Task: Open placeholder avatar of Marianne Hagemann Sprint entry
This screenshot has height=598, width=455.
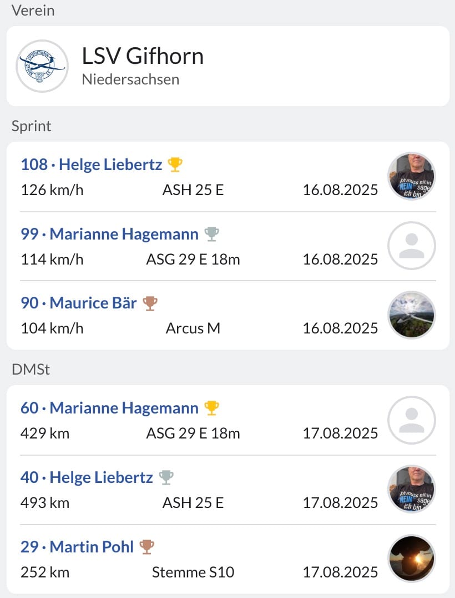Action: click(412, 246)
